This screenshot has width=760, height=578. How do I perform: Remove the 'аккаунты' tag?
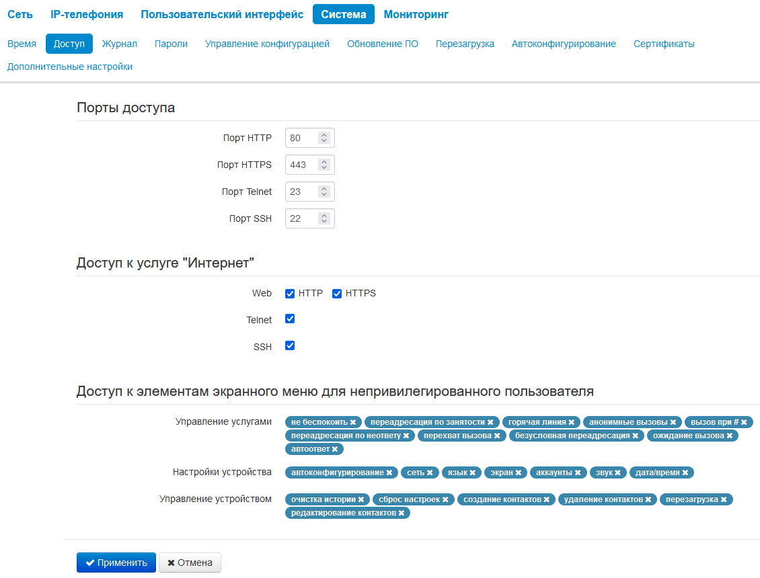pos(578,473)
